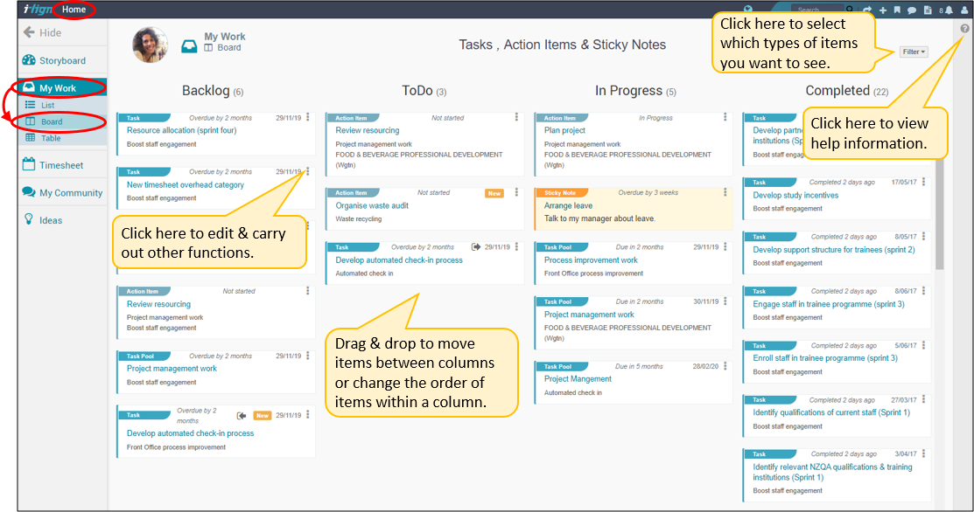
Task: Open three-dot menu on Arrange leave sticky note
Action: (725, 192)
